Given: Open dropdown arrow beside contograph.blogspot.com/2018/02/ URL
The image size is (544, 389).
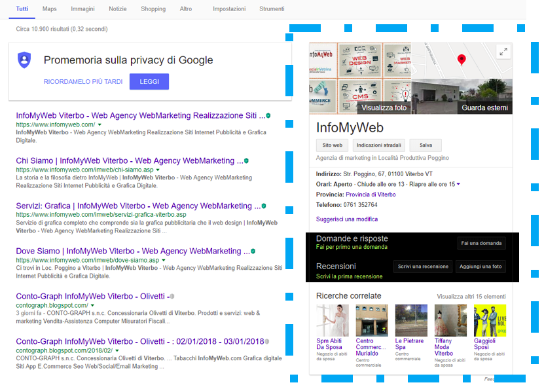Looking at the screenshot, I should point(117,350).
